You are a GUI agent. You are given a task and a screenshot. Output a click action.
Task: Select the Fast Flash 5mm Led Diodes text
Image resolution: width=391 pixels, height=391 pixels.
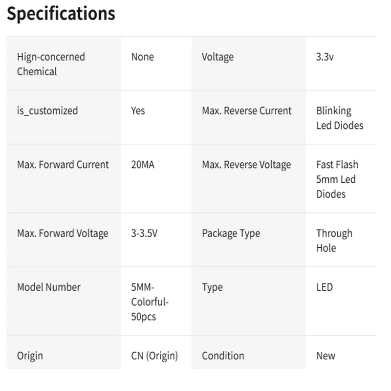click(337, 179)
